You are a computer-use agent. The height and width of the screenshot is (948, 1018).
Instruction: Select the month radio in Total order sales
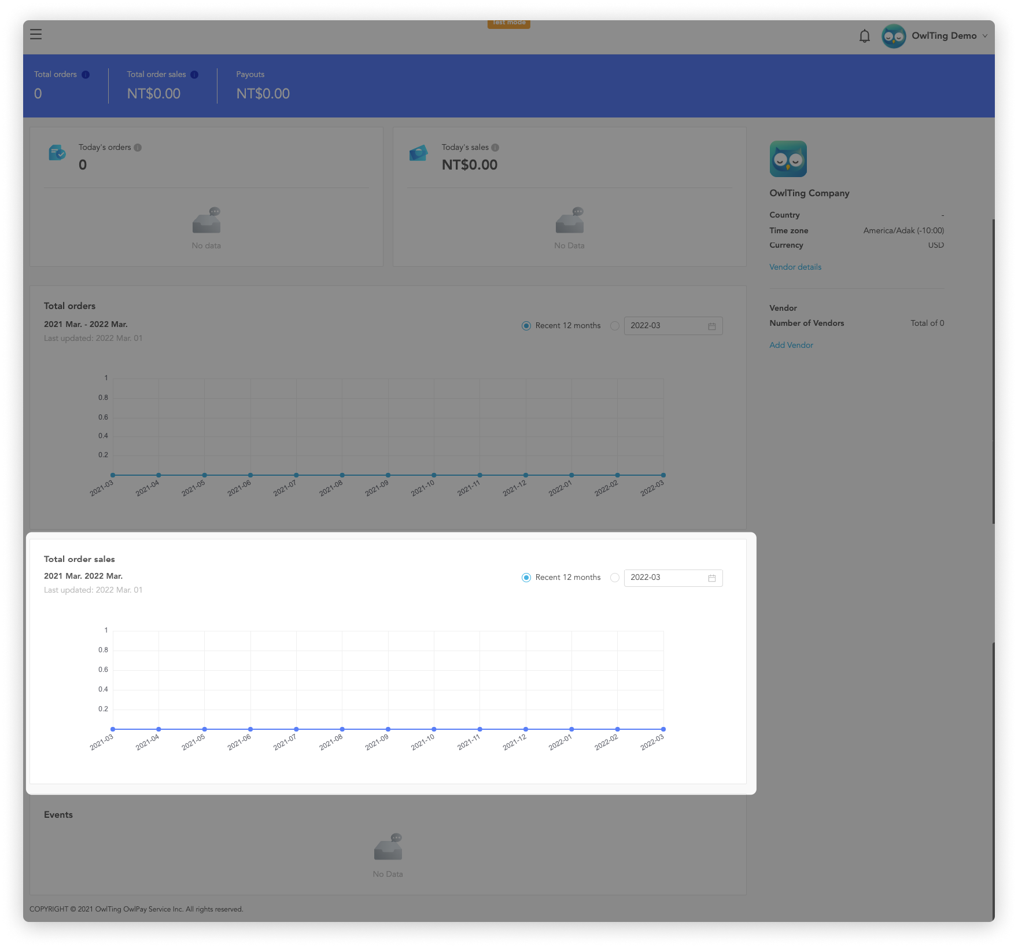615,578
